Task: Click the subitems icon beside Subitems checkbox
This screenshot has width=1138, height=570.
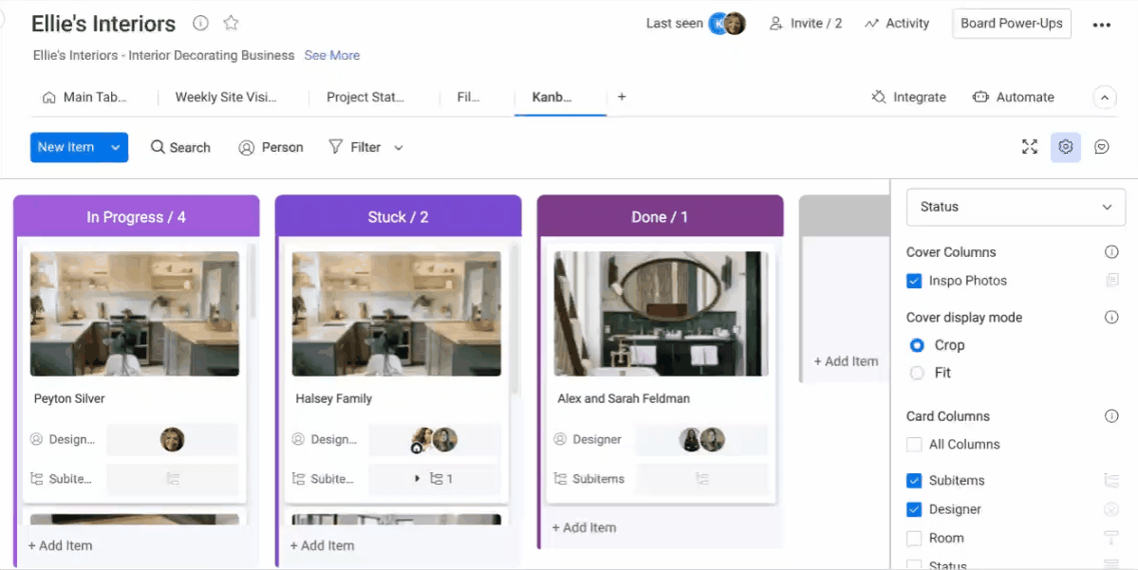Action: click(1111, 480)
